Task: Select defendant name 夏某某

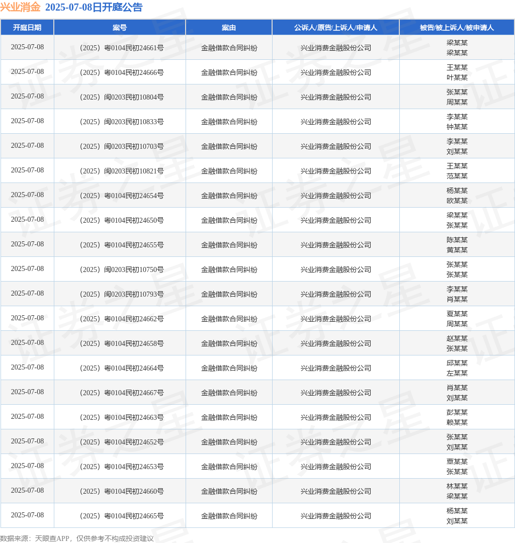Action: (x=457, y=313)
